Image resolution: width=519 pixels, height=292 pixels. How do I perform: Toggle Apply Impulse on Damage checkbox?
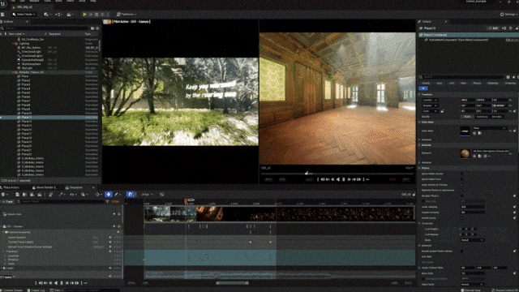point(461,185)
